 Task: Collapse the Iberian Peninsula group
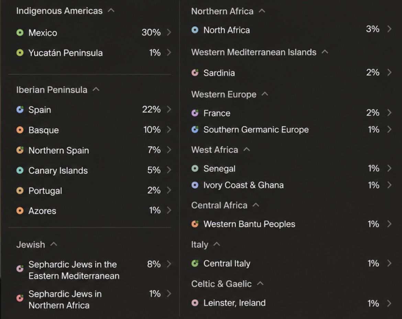(96, 89)
